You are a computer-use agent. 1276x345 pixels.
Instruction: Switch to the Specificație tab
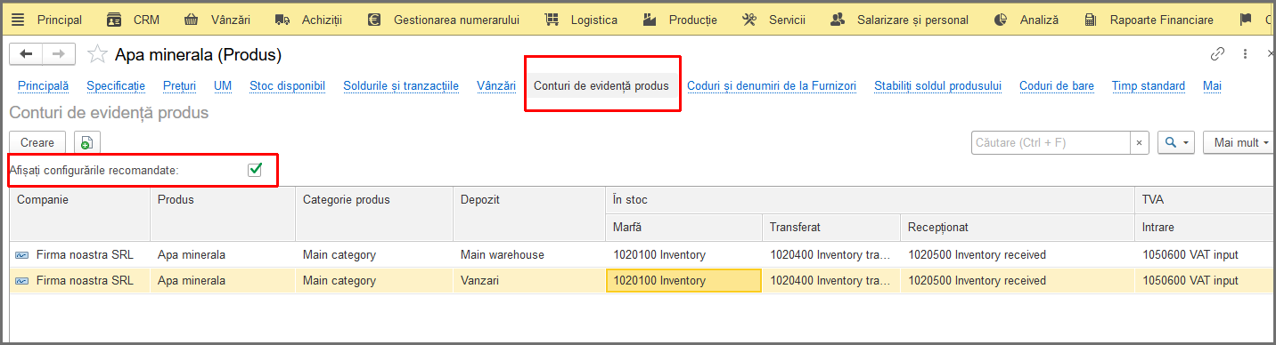tap(116, 86)
